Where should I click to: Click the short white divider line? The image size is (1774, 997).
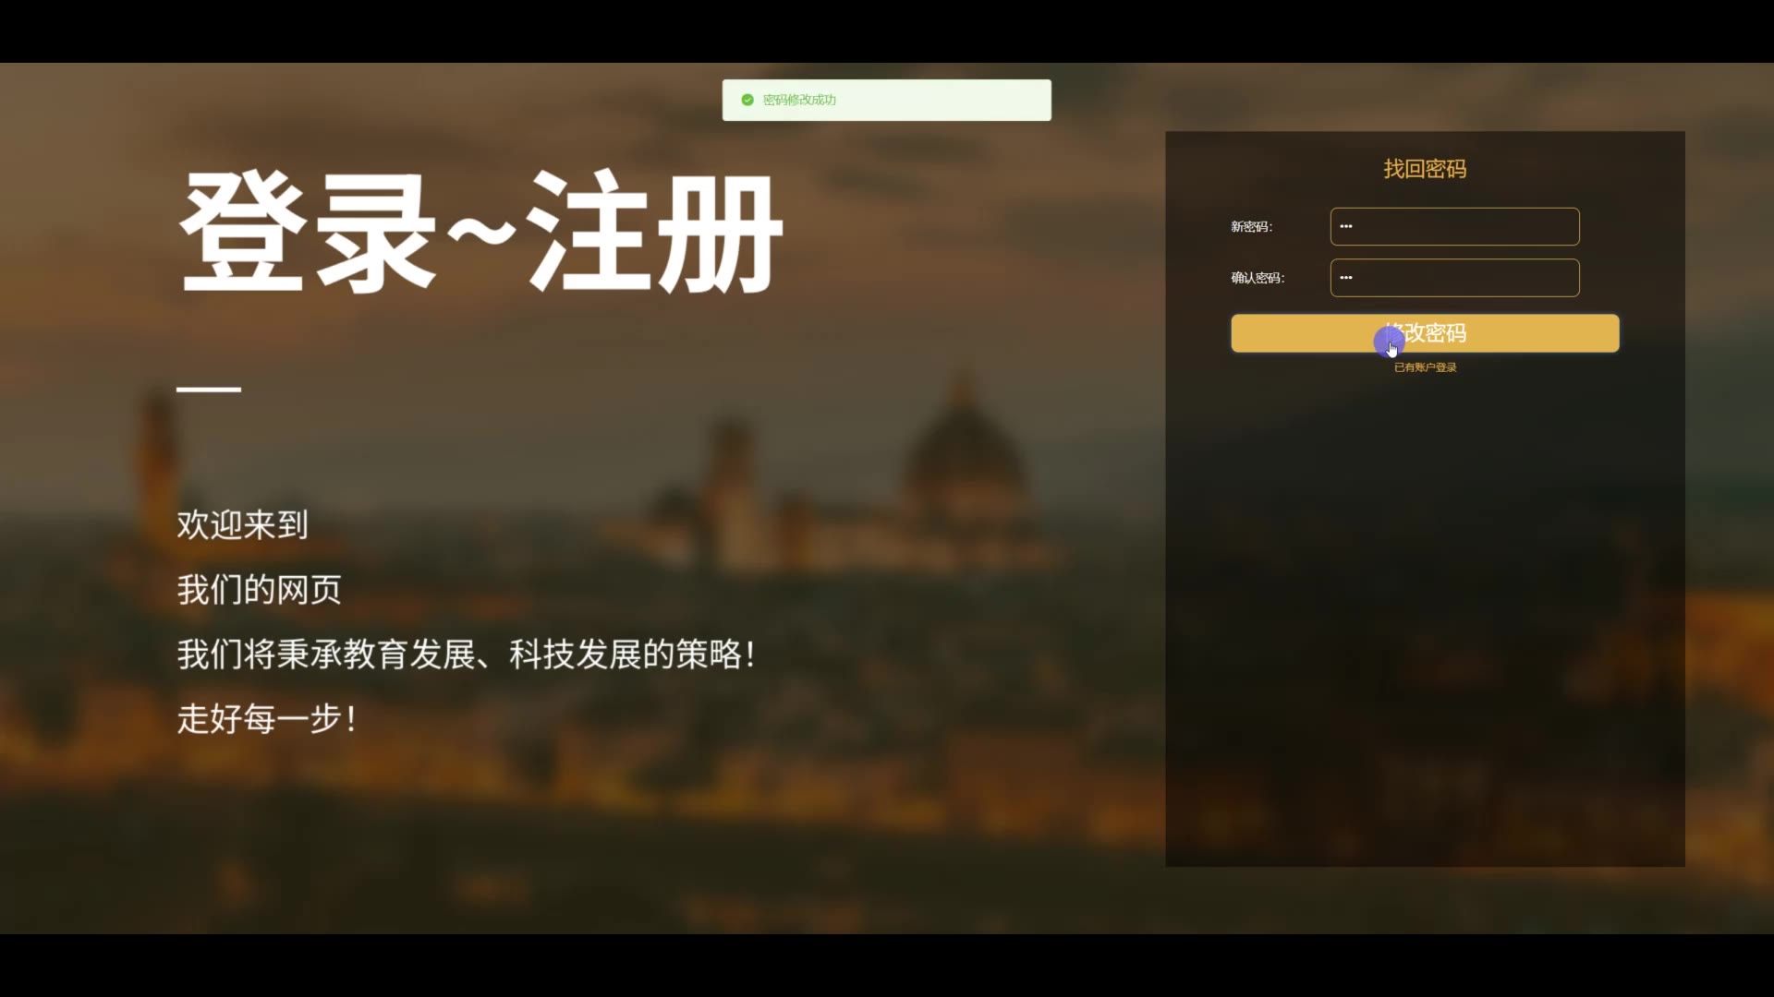click(209, 390)
